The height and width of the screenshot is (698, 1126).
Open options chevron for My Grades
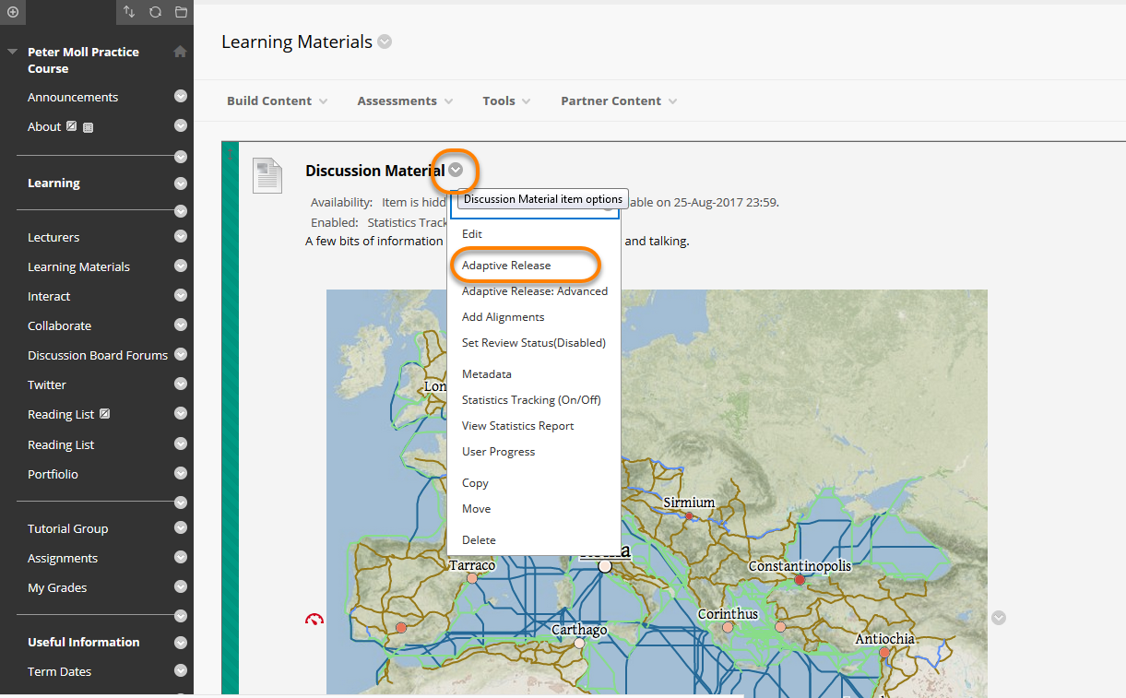(x=181, y=586)
